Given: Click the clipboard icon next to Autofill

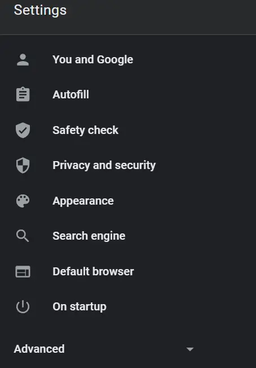Looking at the screenshot, I should pos(23,94).
